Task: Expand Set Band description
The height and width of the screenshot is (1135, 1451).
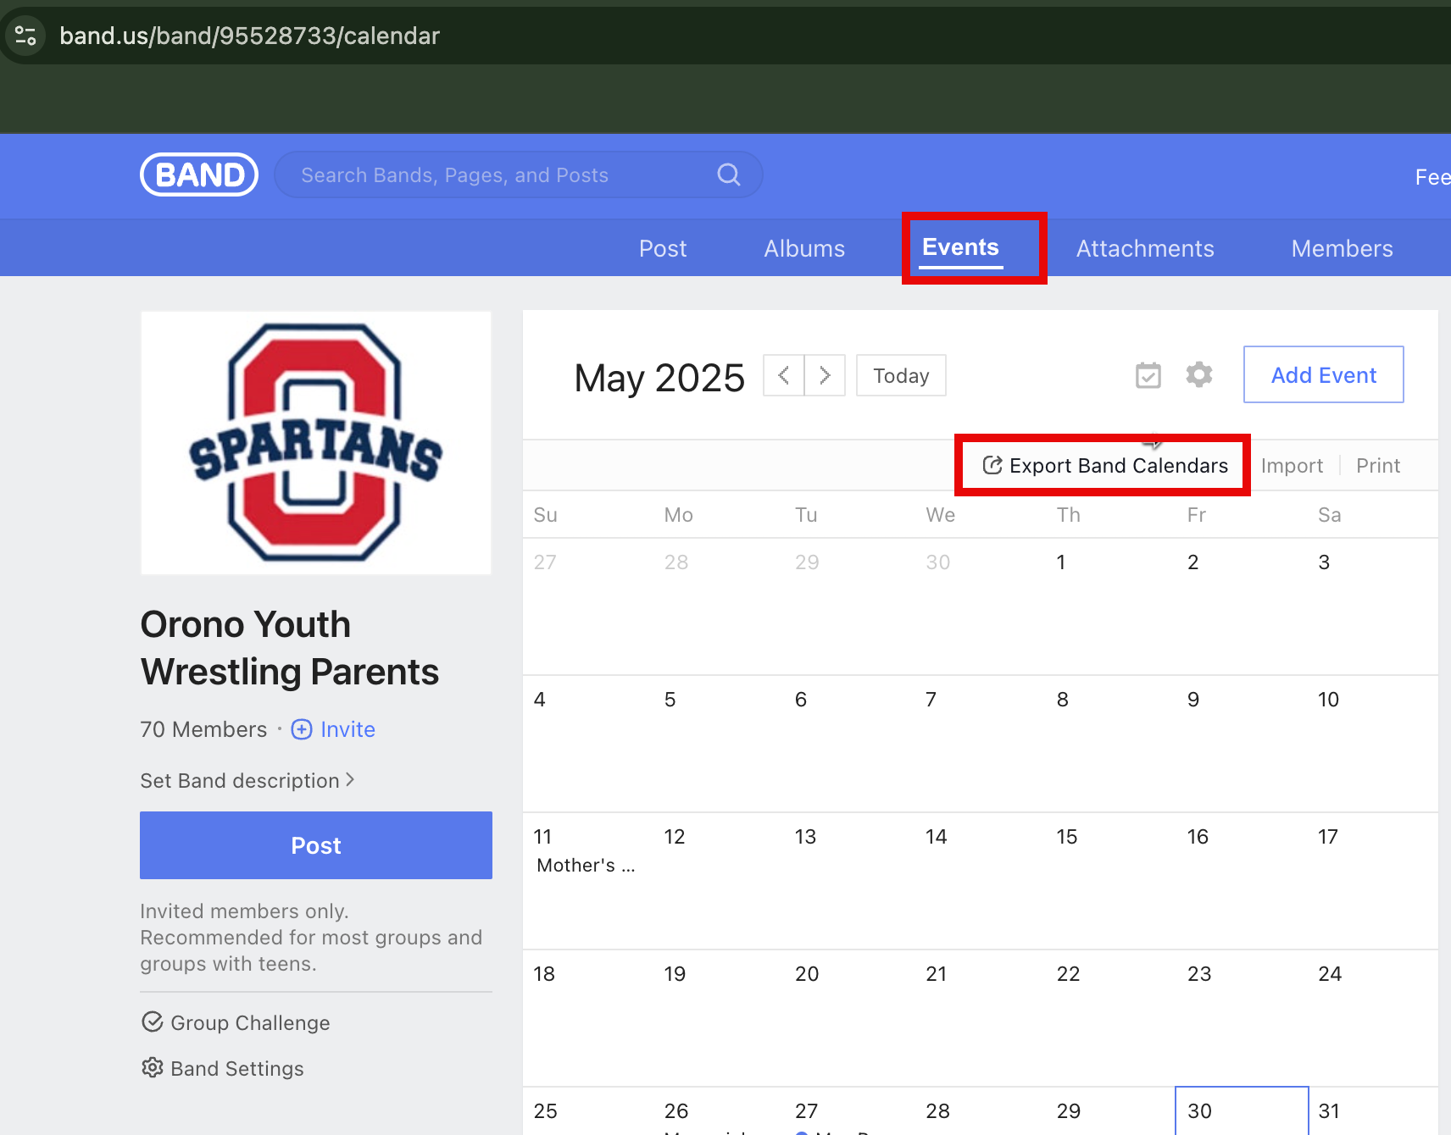Action: pyautogui.click(x=247, y=780)
